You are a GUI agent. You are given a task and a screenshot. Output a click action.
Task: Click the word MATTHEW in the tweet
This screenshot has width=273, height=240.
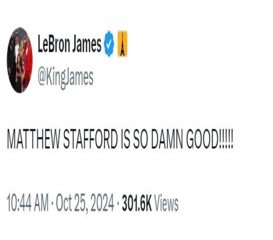[x=33, y=139]
